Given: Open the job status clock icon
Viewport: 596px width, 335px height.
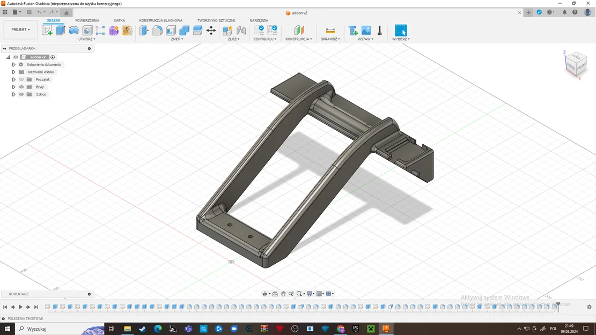Looking at the screenshot, I should click(x=551, y=12).
